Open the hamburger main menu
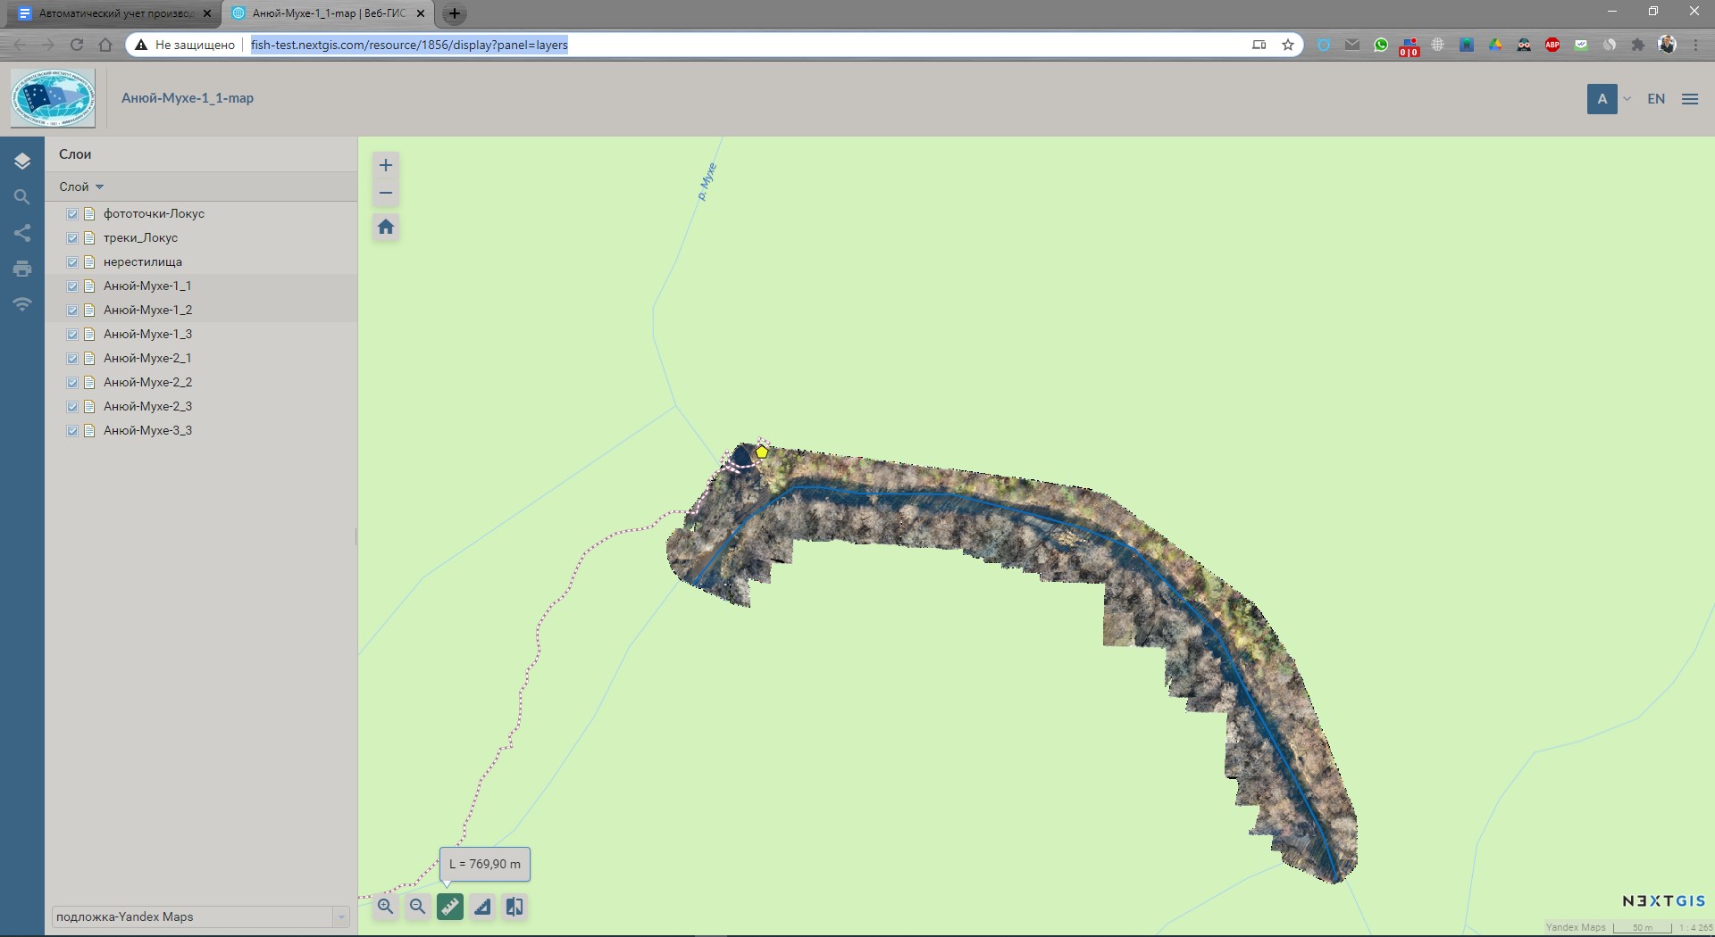The image size is (1715, 937). 1690,99
